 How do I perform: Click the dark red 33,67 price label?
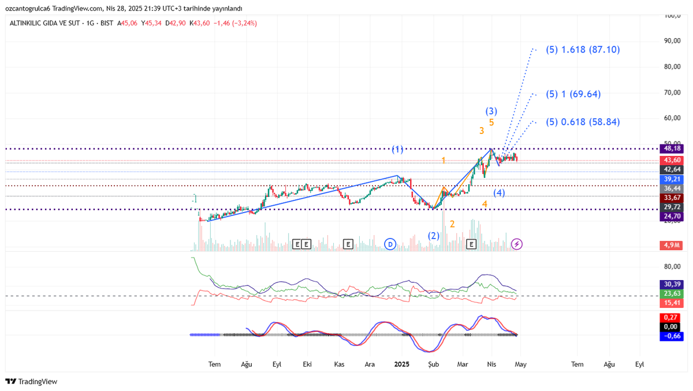tap(671, 198)
